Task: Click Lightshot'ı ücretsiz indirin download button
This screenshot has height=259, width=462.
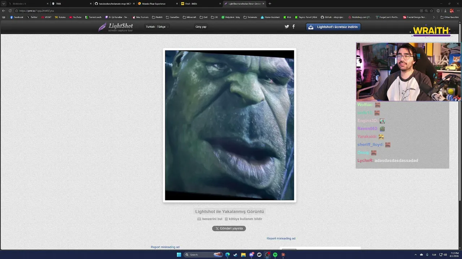Action: pos(334,27)
